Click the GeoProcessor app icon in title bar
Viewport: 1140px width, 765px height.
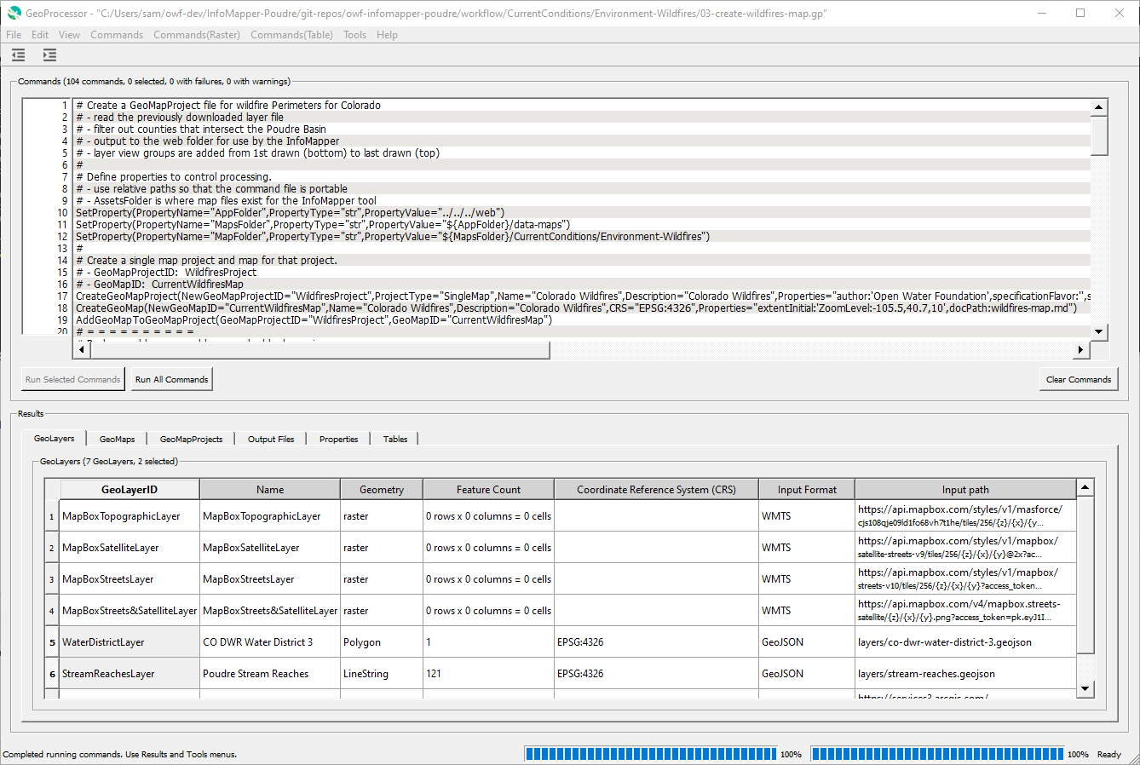coord(14,14)
